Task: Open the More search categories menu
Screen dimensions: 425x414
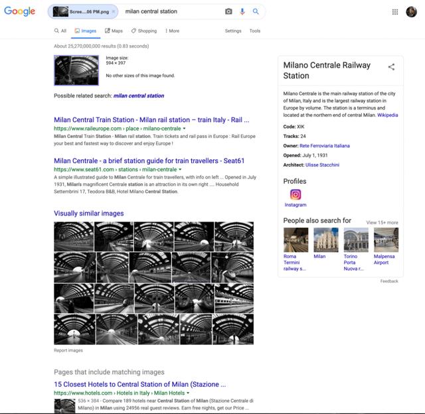Action: click(x=172, y=31)
